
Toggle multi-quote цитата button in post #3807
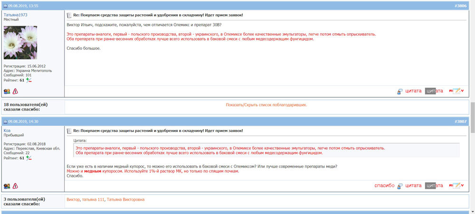click(434, 186)
